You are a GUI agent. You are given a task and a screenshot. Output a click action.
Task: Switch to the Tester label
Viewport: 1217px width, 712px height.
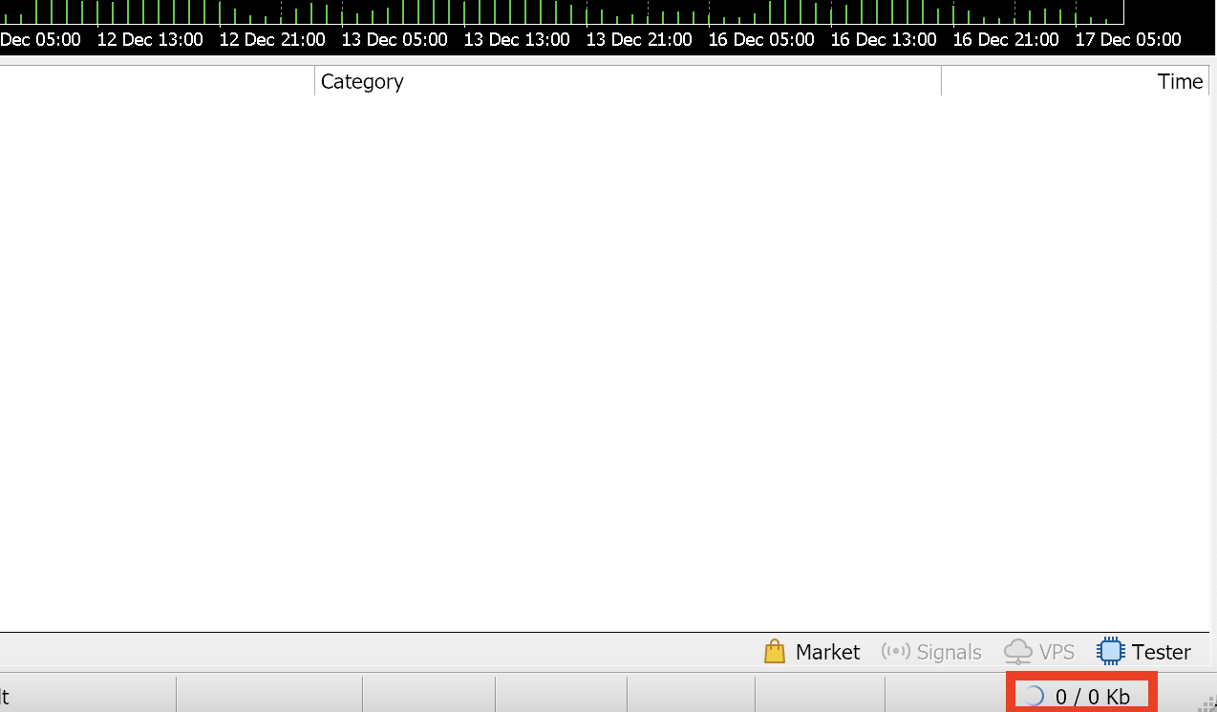pyautogui.click(x=1161, y=652)
